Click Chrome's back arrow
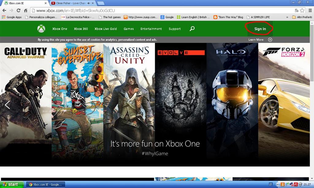Image resolution: width=314 pixels, height=188 pixels. coord(4,10)
